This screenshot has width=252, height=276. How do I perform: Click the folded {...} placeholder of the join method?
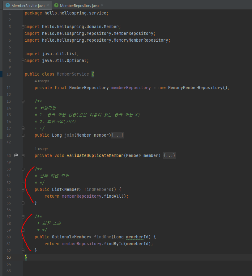pos(117,135)
